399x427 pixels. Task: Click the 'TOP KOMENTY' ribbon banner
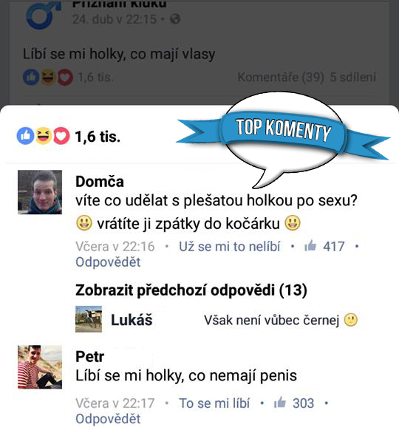[x=283, y=131]
